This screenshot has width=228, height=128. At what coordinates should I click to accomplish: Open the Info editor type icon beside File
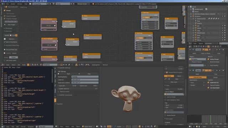tap(2, 4)
